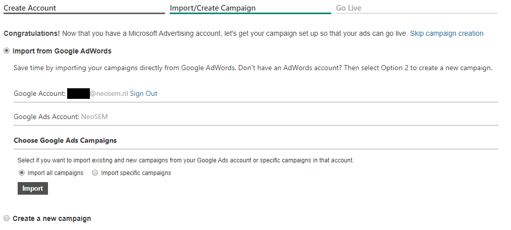The width and height of the screenshot is (511, 230).
Task: Click the green progress bar under Import/Create Campaign
Action: pyautogui.click(x=250, y=13)
